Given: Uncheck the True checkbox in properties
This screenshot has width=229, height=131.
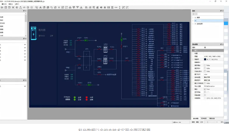Looking at the screenshot, I should tap(205, 89).
